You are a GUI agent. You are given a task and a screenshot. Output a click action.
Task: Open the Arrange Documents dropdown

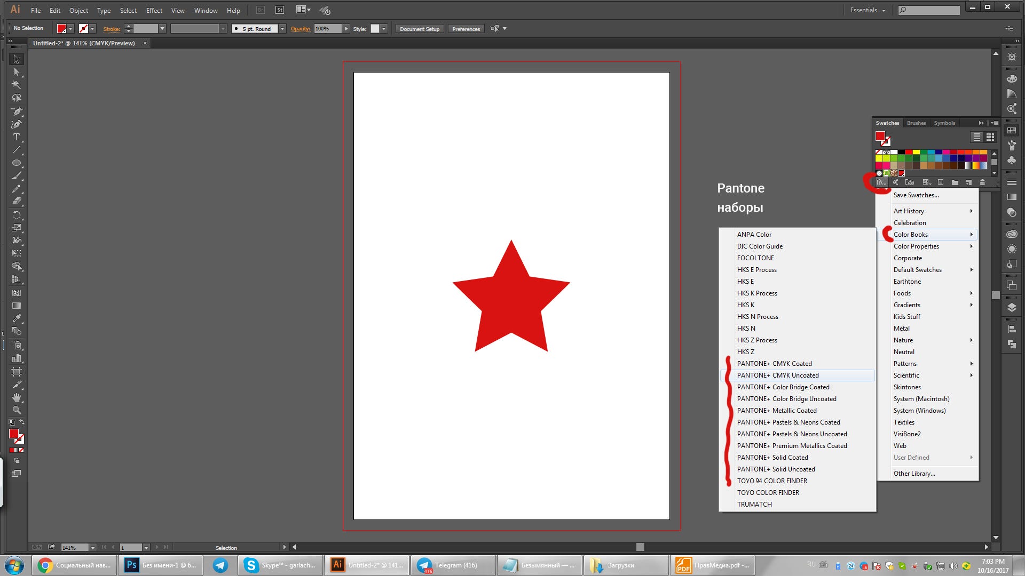tap(303, 10)
